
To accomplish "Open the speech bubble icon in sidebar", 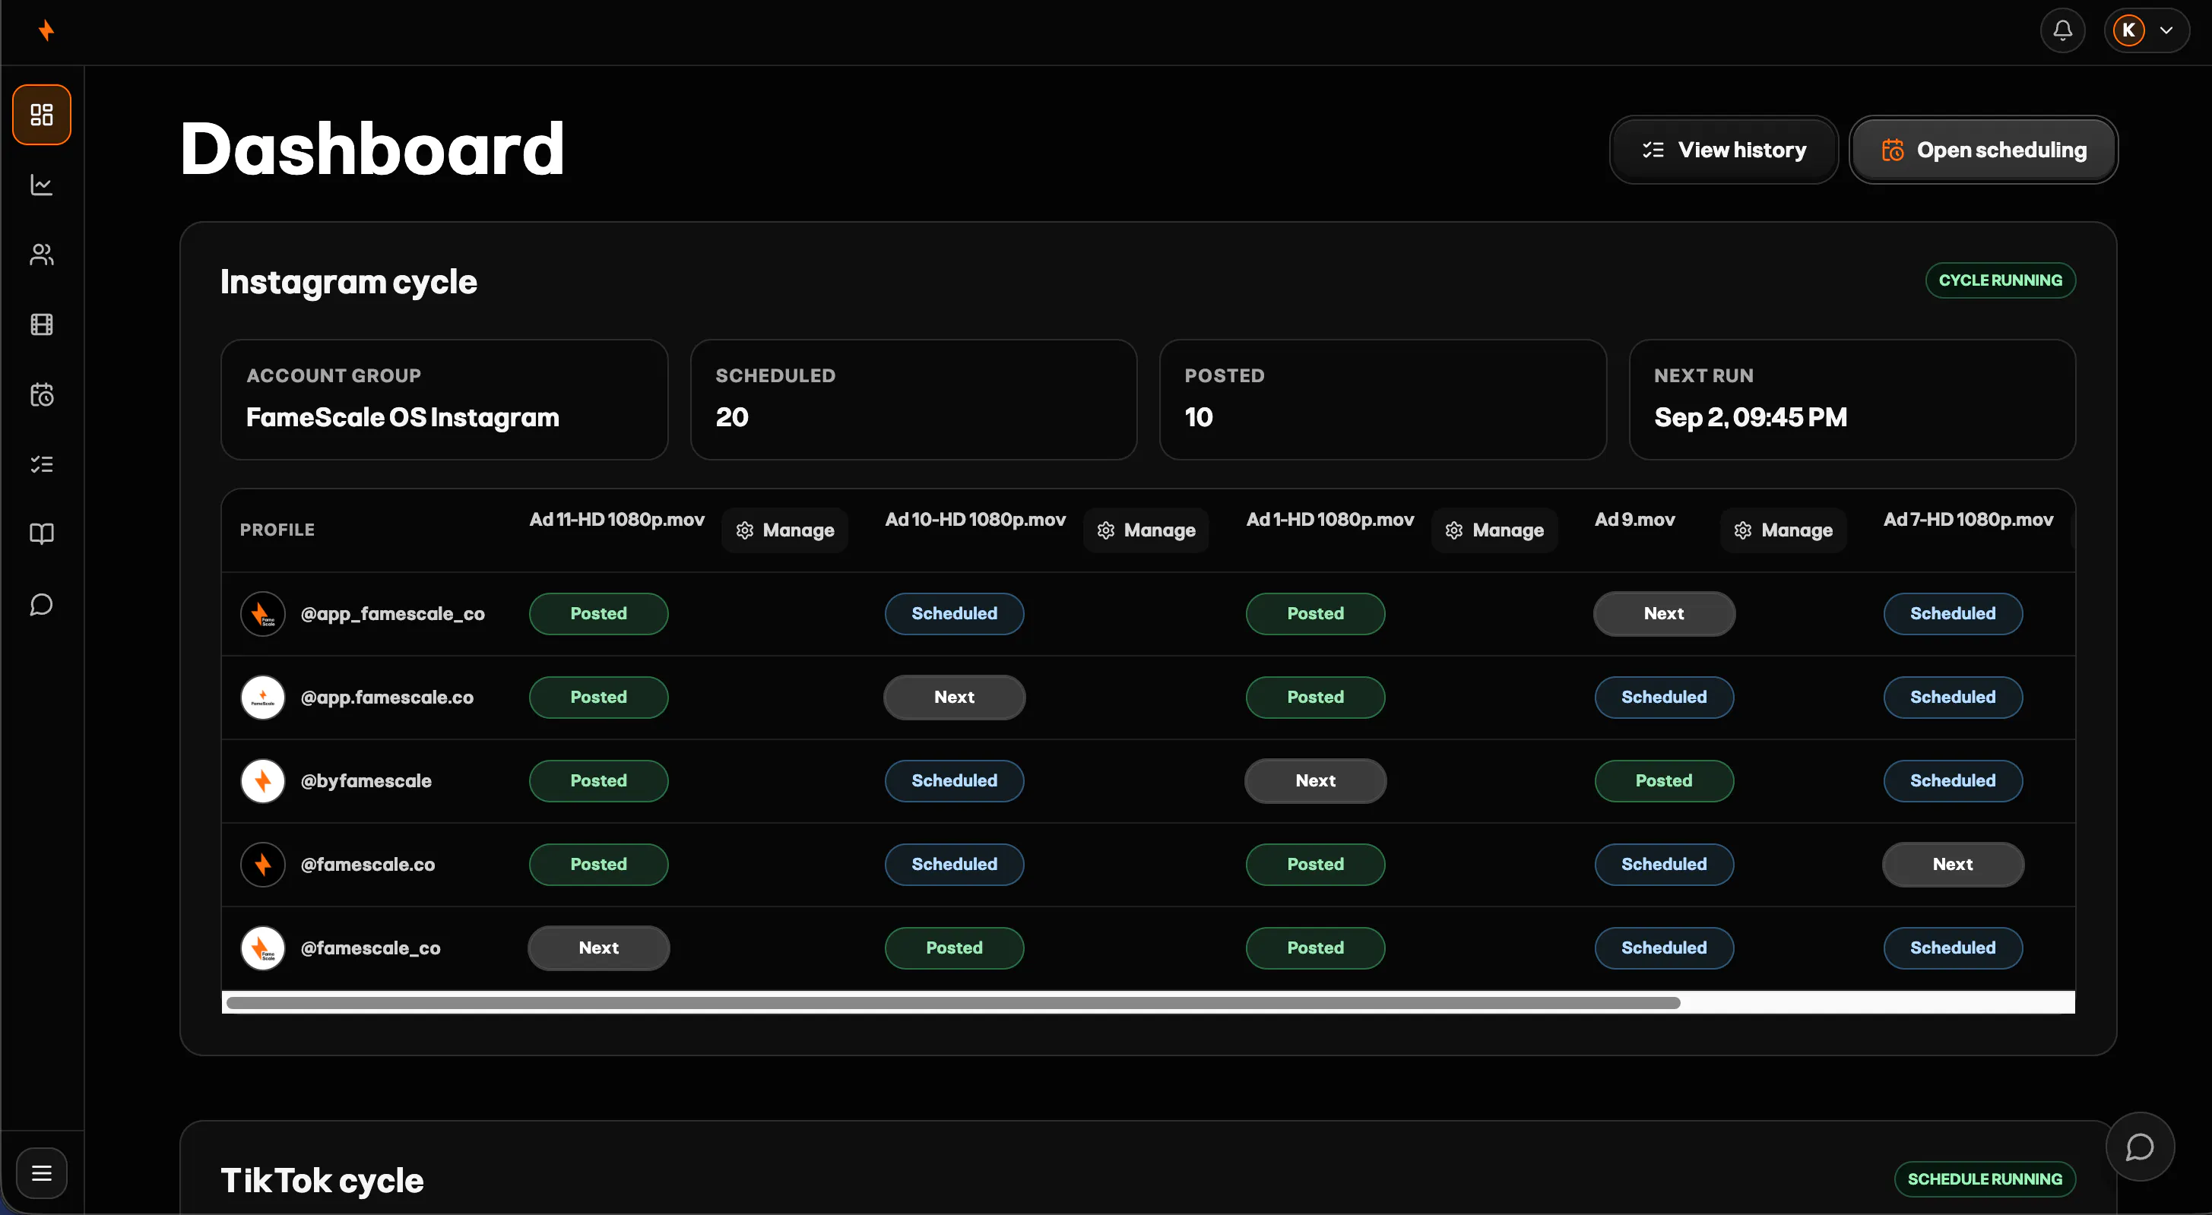I will pos(41,605).
